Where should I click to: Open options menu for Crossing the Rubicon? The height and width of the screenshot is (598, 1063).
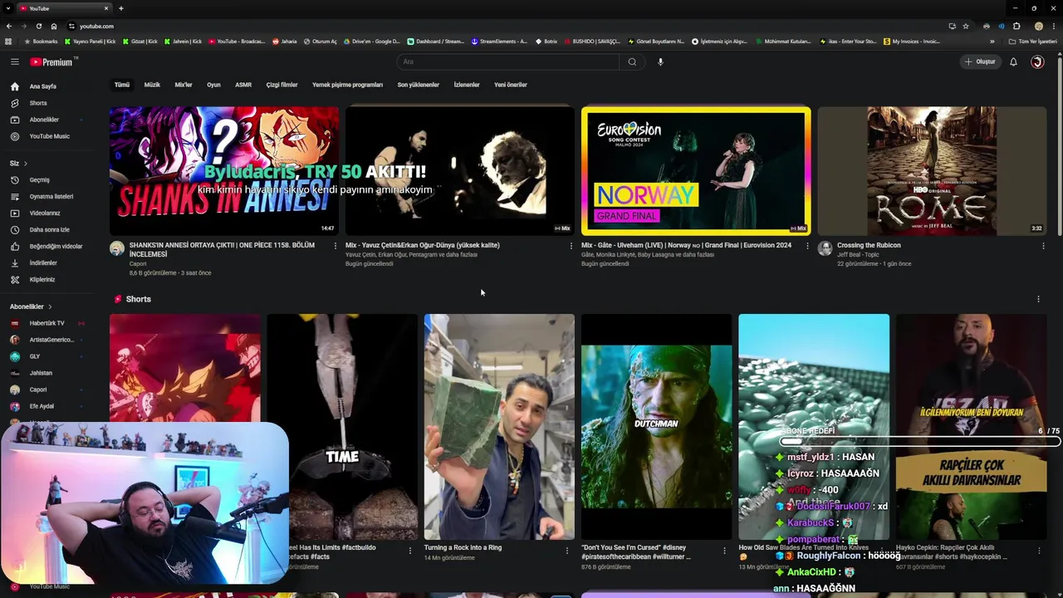[1043, 246]
